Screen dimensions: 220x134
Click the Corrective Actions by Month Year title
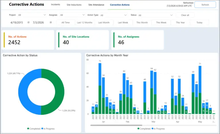[x=107, y=55]
